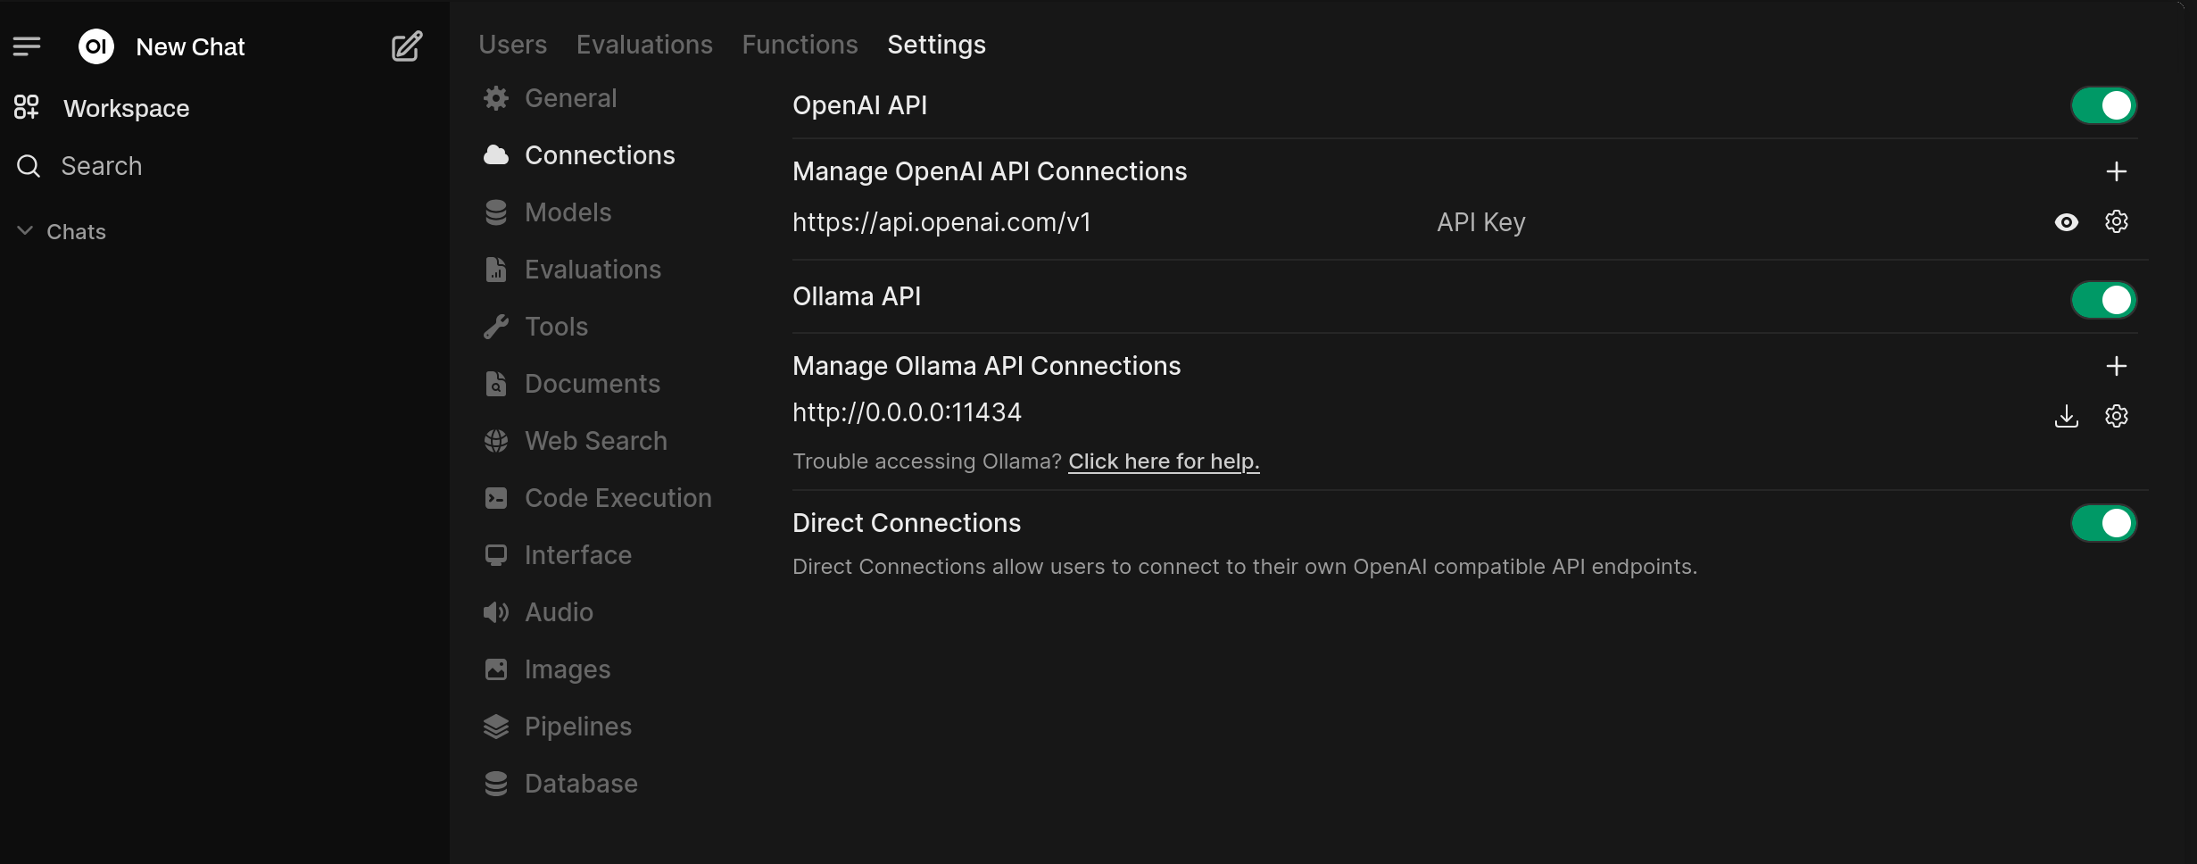Configure the api.openai.com connection gear
The width and height of the screenshot is (2197, 864).
click(x=2117, y=221)
